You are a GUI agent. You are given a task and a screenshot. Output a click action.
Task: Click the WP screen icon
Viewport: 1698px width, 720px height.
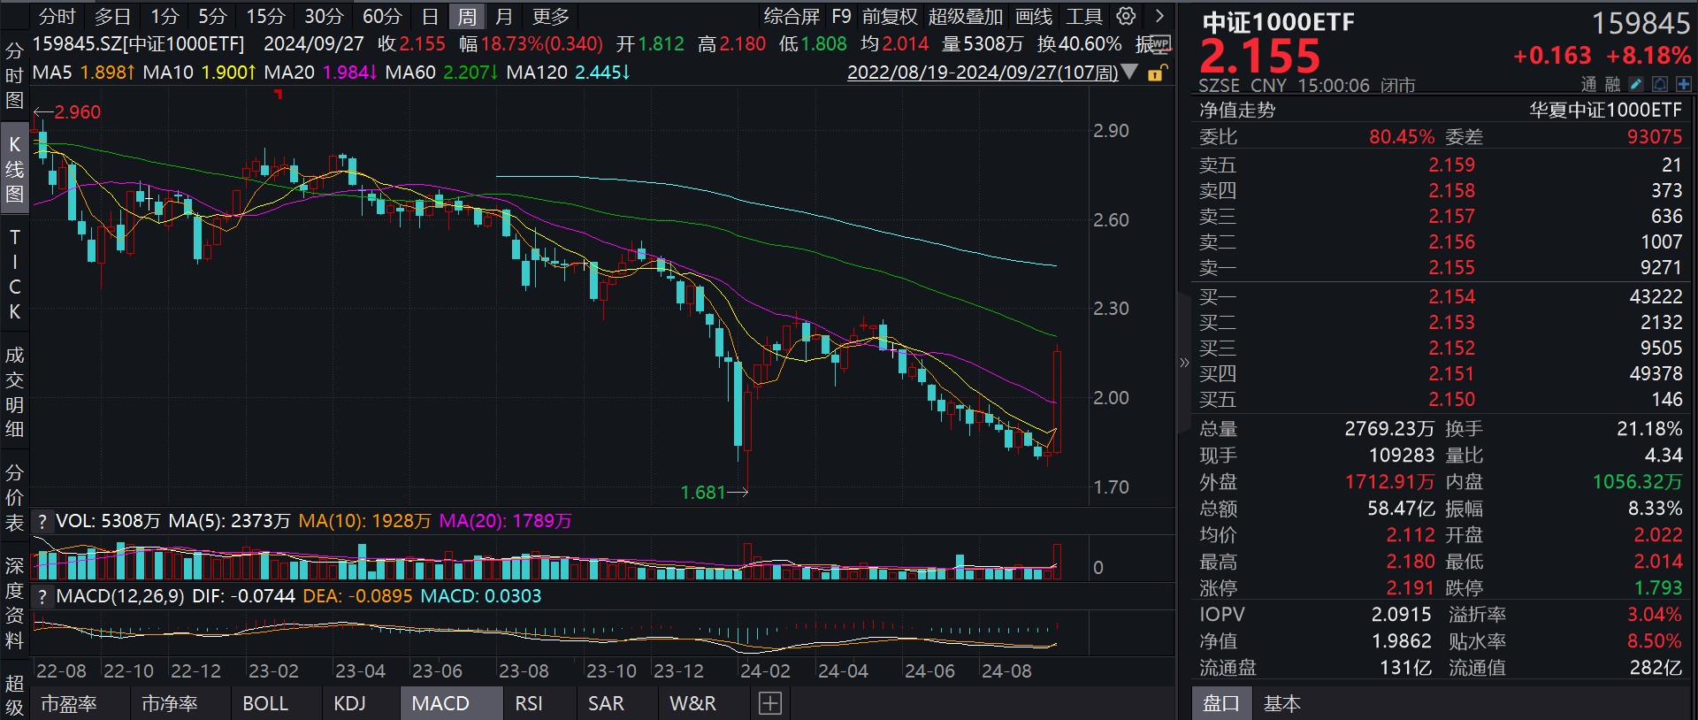pos(1161,43)
